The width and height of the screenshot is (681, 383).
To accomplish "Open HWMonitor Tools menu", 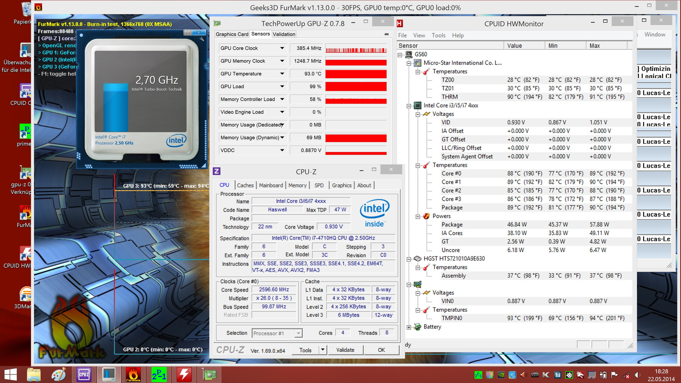I will 438,35.
